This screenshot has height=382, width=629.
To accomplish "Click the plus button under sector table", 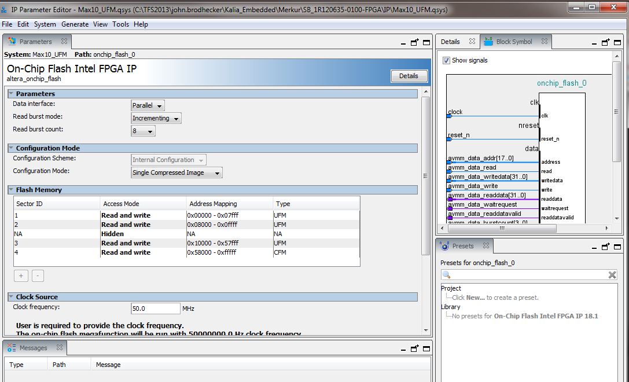I will tap(21, 276).
